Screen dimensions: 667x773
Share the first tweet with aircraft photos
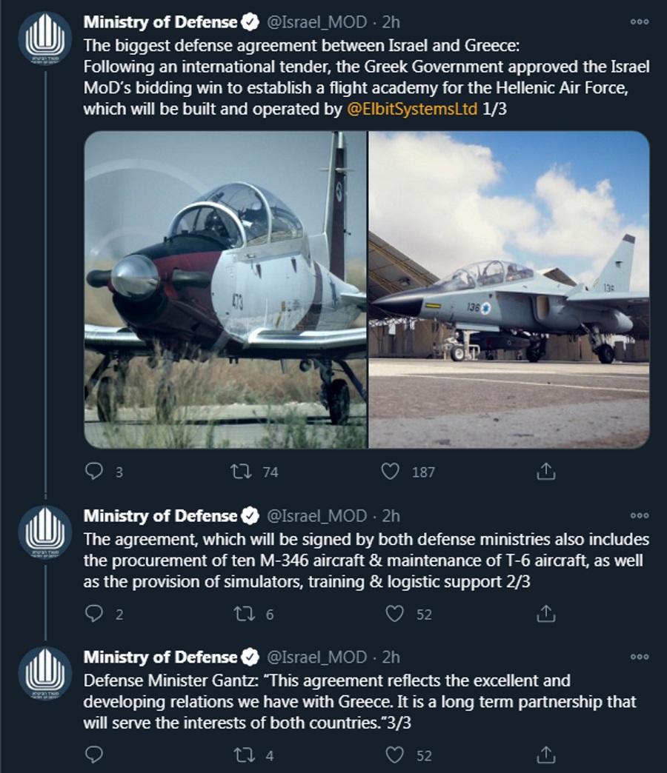[x=545, y=471]
